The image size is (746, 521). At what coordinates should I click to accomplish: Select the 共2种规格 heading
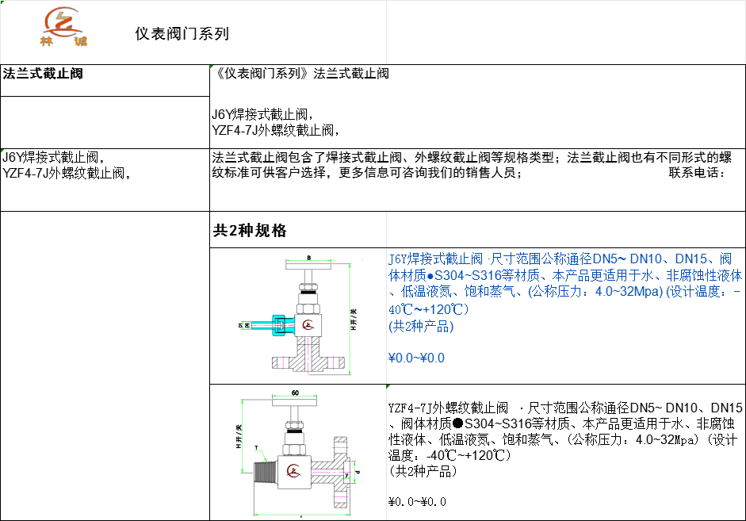click(x=250, y=231)
